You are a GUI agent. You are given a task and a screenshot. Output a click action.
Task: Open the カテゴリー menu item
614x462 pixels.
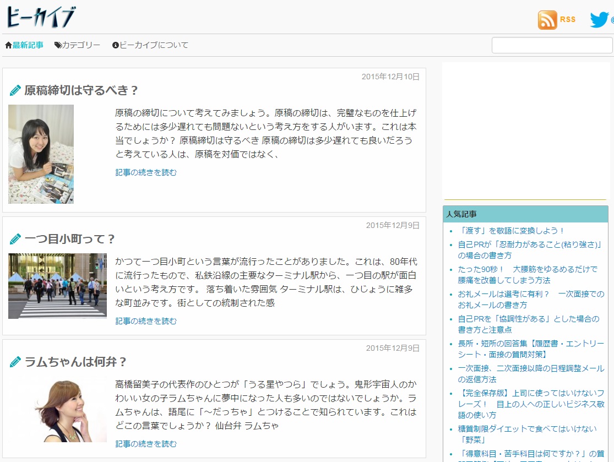click(81, 45)
